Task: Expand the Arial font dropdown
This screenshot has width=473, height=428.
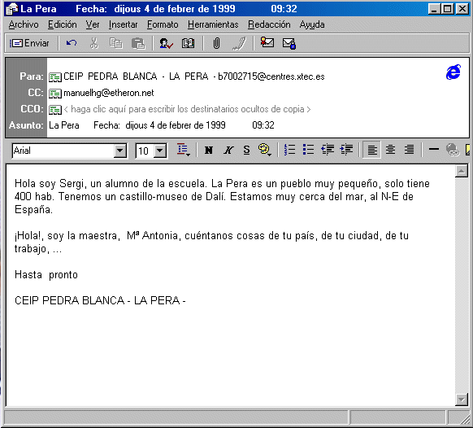Action: pyautogui.click(x=120, y=151)
